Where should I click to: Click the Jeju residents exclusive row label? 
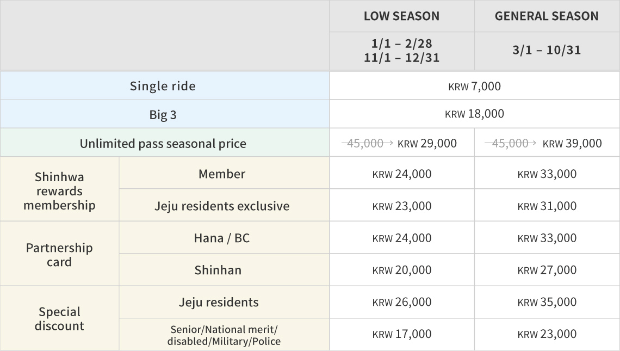tap(222, 206)
